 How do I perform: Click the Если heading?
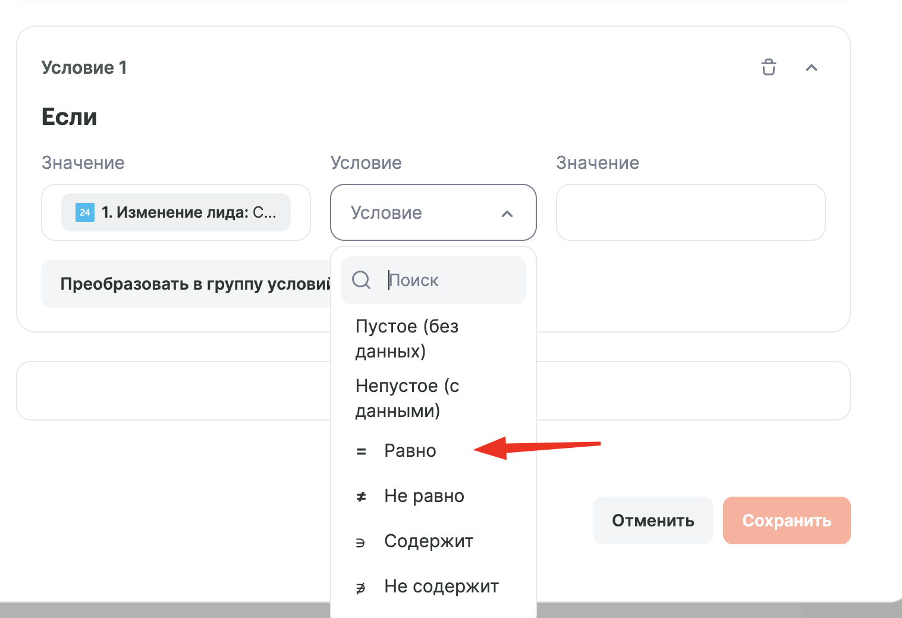69,117
